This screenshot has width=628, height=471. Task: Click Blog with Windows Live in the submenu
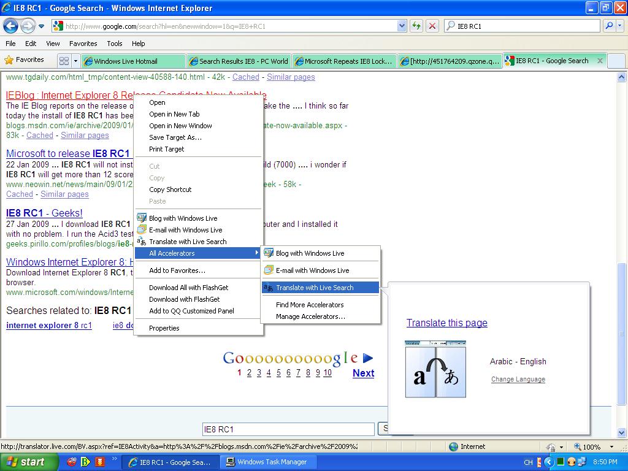coord(320,253)
